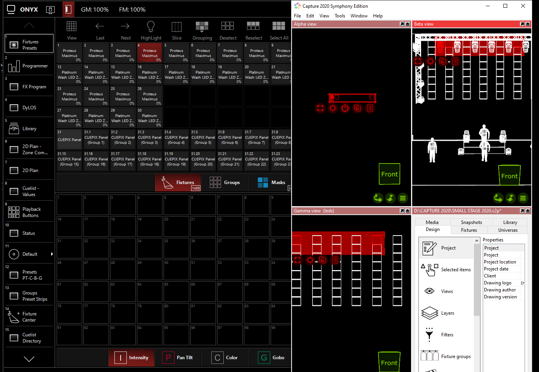Open the Filters funnel item
539x372 pixels.
429,334
